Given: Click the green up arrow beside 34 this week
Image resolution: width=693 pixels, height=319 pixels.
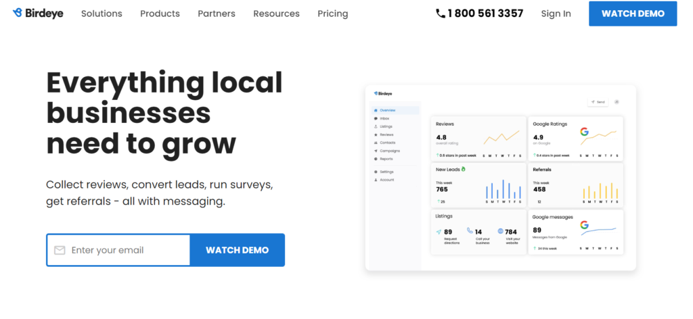Looking at the screenshot, I should click(535, 249).
